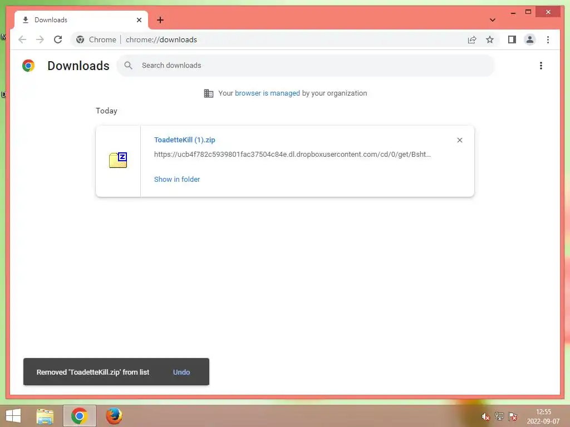Open the Action Center flag icon

point(513,416)
